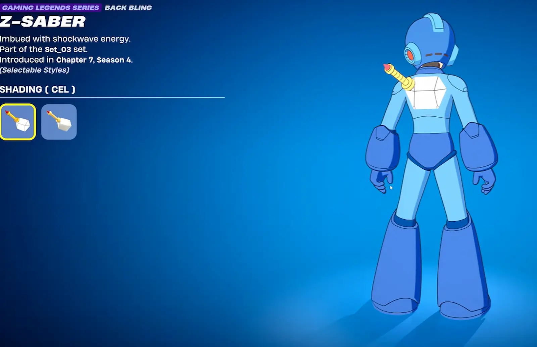The width and height of the screenshot is (537, 347).
Task: Click the Z-SABER item title
Action: 43,22
